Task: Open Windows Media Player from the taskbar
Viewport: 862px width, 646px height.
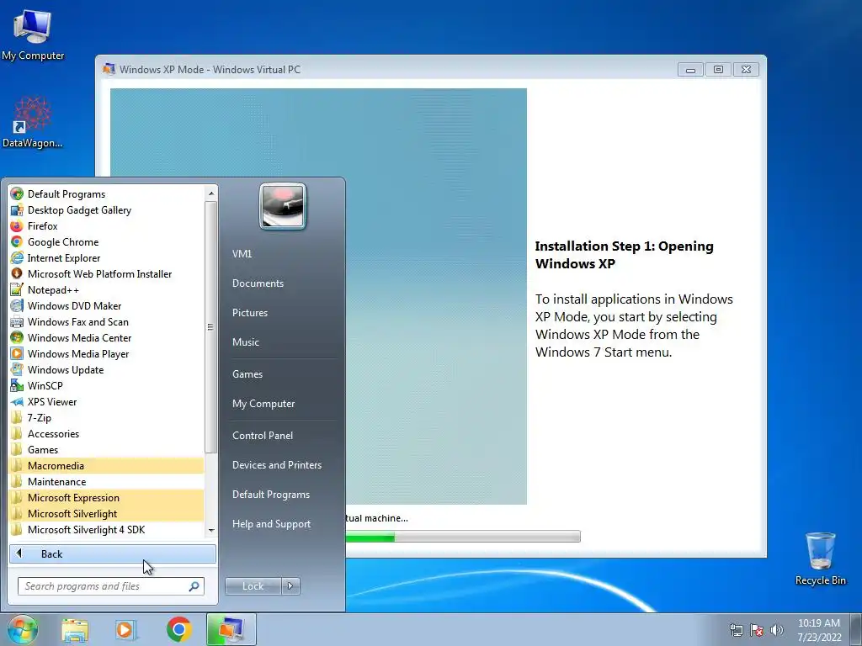Action: point(126,629)
